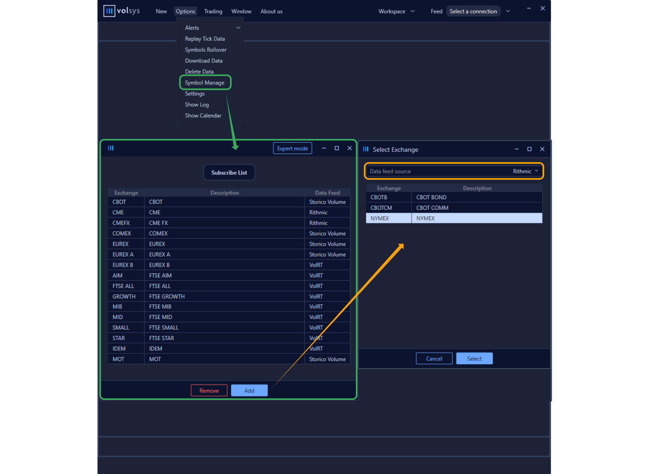Click the FTSE MID description cell
Screen dimensions: 648x474
pyautogui.click(x=224, y=317)
